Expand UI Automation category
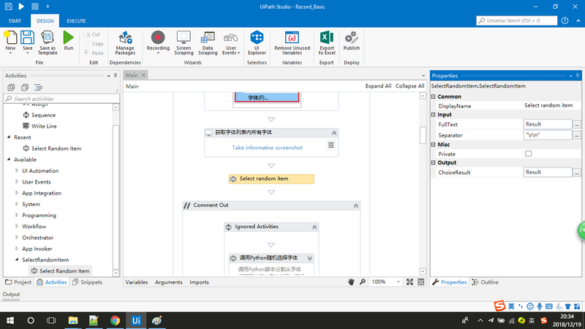 [x=17, y=170]
